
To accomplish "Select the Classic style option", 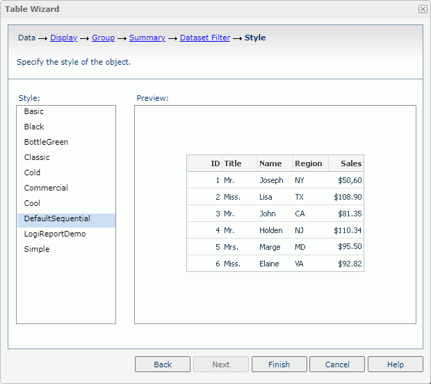I will (x=37, y=157).
